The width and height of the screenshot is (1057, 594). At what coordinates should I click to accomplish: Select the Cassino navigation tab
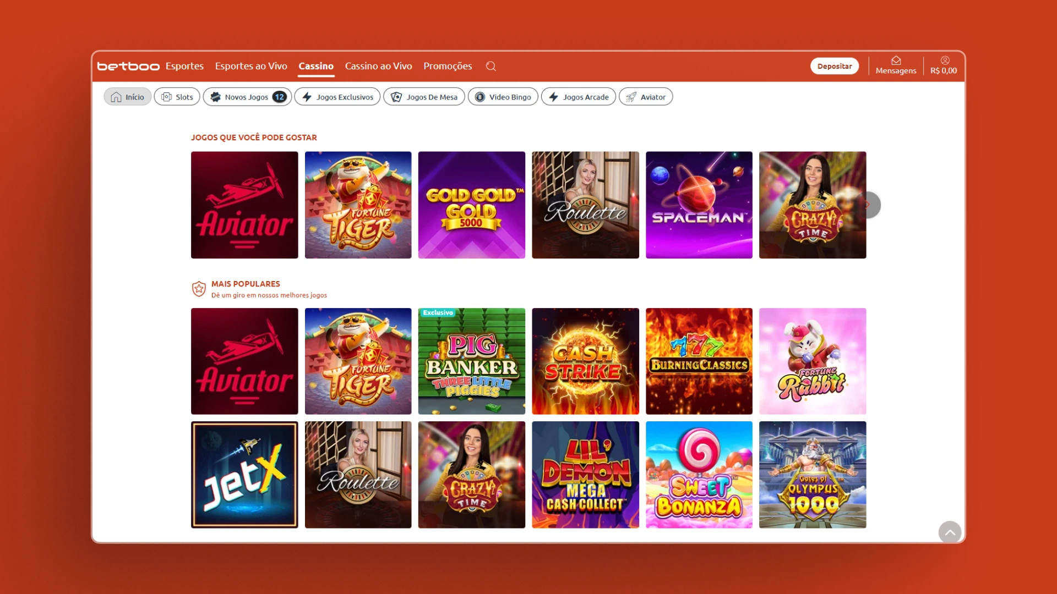coord(316,66)
